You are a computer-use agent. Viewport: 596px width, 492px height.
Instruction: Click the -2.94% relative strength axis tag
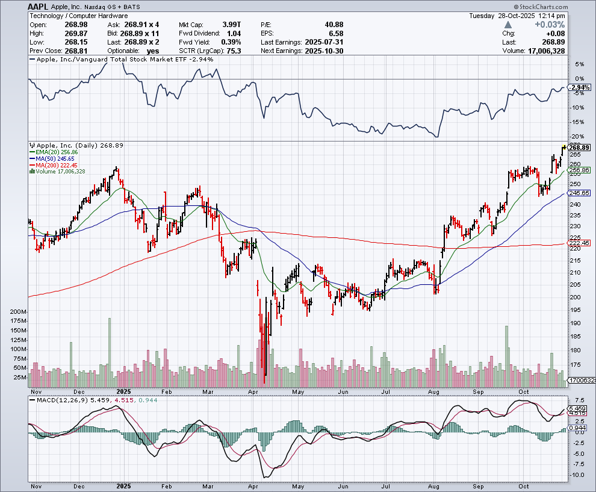pyautogui.click(x=579, y=87)
